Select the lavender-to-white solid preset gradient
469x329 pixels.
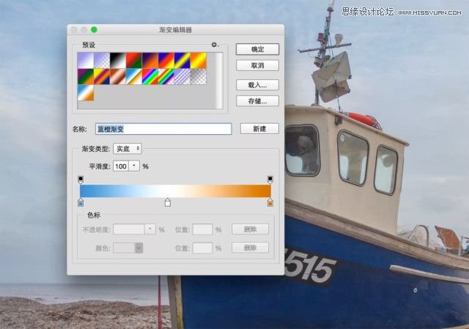tap(85, 60)
